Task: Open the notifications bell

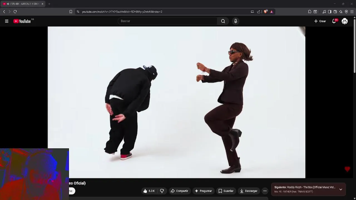Action: point(334,21)
